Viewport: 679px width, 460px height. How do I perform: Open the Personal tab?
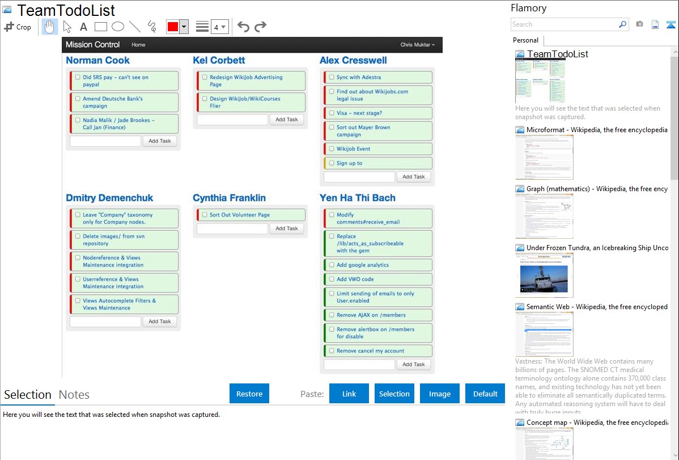point(526,40)
